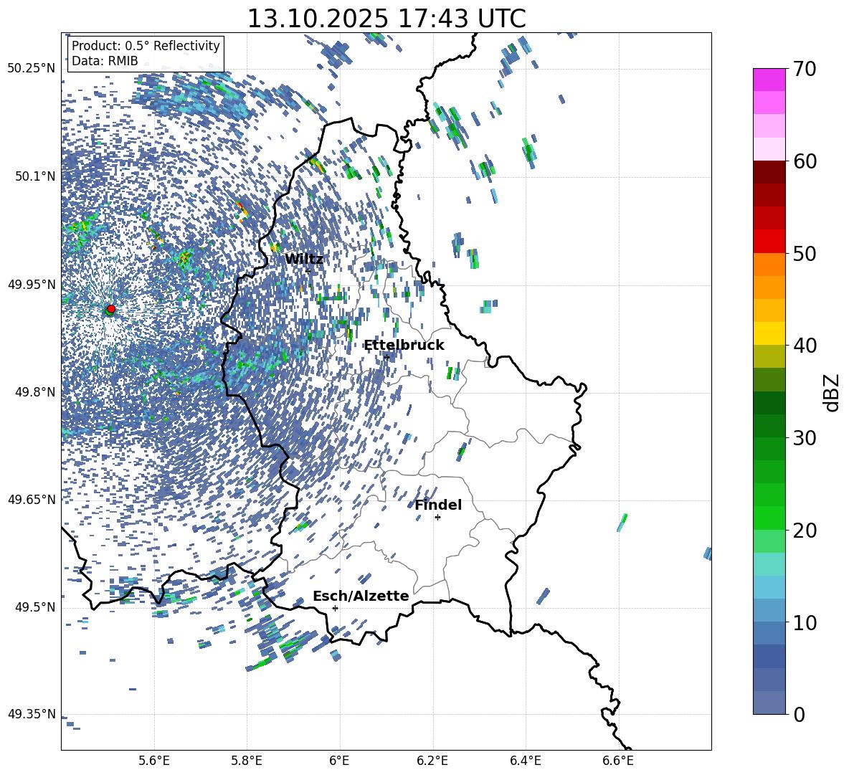Viewport: 849px width, 775px height.
Task: Click the 49.65°N latitude tick label
Action: pos(32,500)
